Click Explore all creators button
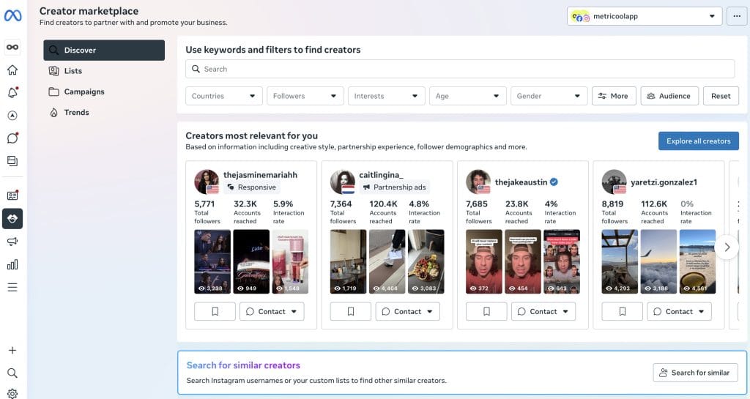750x399 pixels. [x=698, y=141]
